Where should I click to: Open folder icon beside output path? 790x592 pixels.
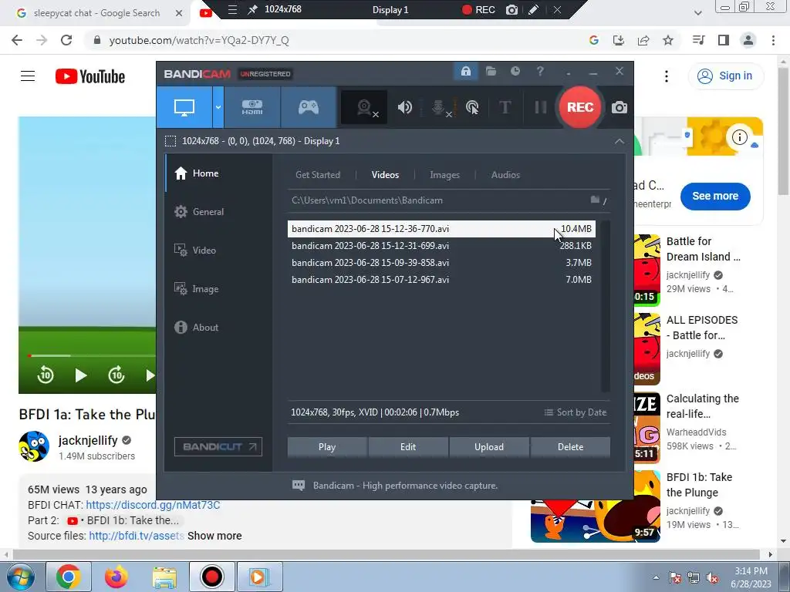596,200
